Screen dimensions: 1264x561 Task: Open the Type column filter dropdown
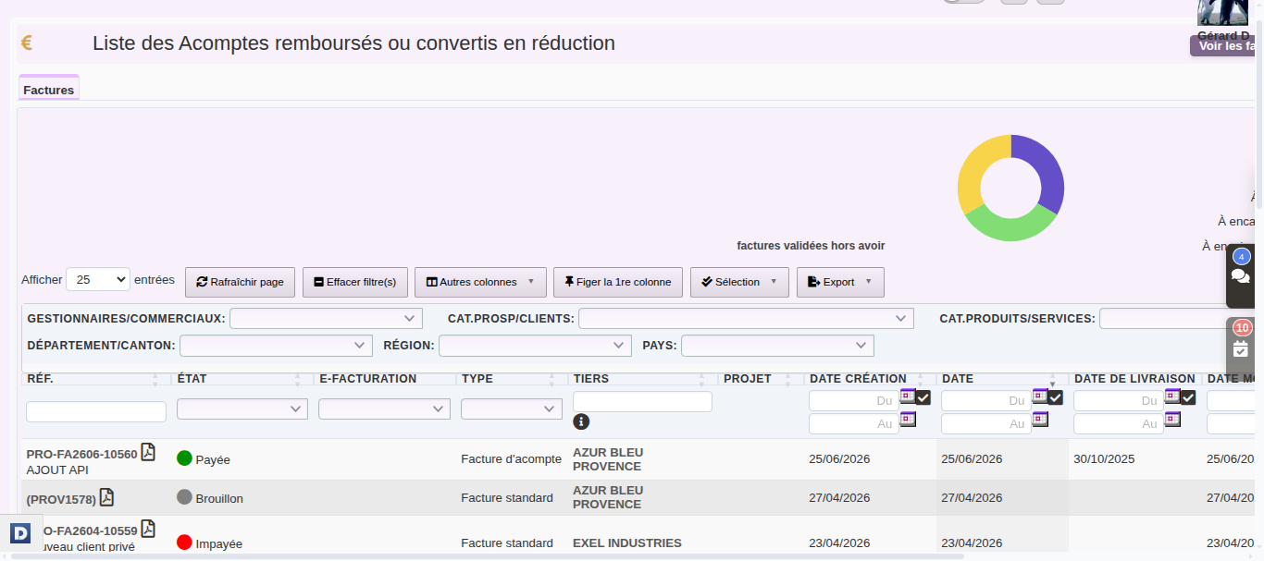(512, 409)
